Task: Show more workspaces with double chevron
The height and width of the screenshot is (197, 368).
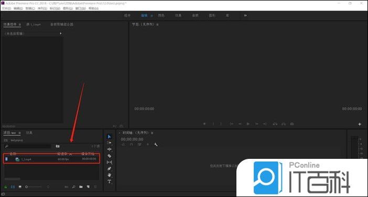Action: [x=245, y=16]
